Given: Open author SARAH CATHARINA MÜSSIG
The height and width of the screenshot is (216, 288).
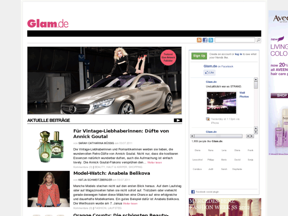Looking at the screenshot, I should pos(96,143).
